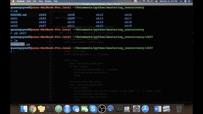Viewport: 203px width, 114px height.
Task: Open System Preferences from the Dock
Action: [x=136, y=109]
